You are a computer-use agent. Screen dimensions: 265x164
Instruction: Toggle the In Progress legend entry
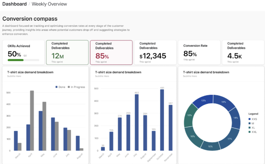click(x=76, y=87)
